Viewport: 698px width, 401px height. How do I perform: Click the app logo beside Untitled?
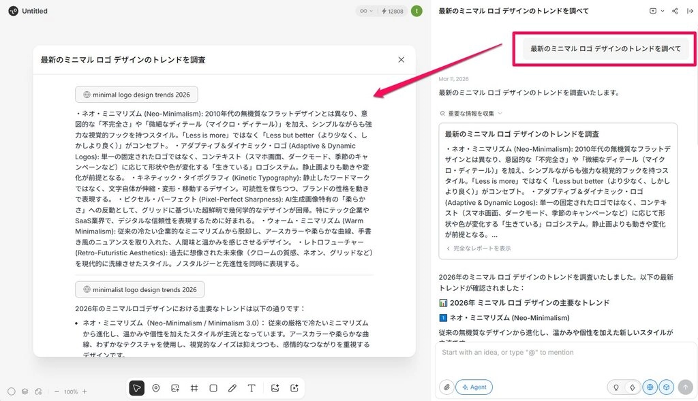(x=14, y=11)
